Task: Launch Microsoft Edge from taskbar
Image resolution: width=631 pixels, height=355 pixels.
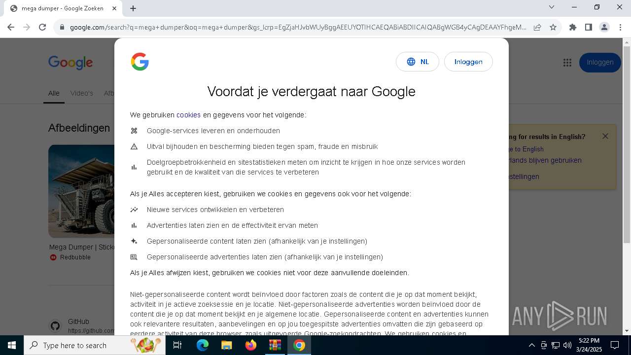Action: coord(203,345)
